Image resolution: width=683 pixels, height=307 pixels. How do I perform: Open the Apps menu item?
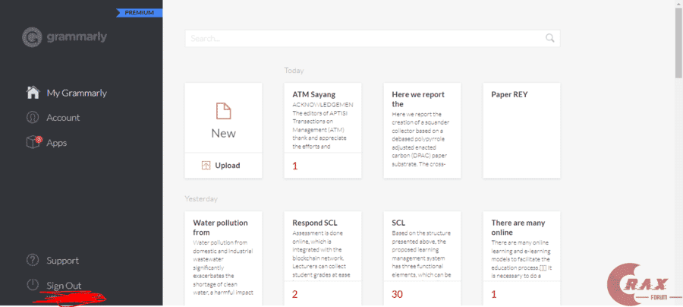click(57, 143)
